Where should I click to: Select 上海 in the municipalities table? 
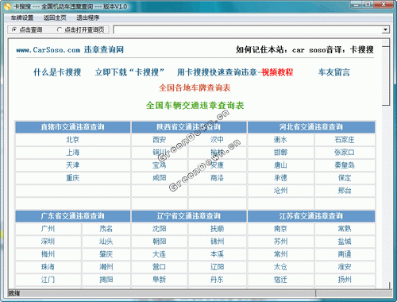[72, 153]
